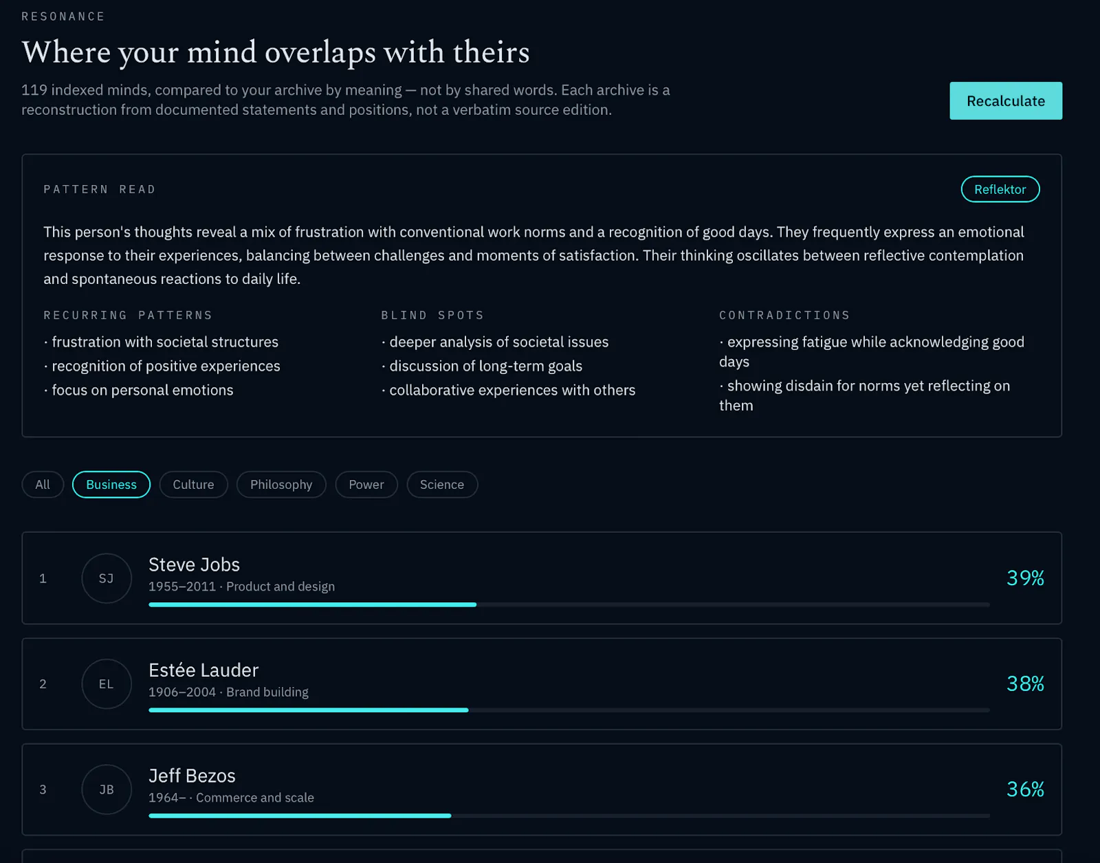Click "focus on personal emotions" item
This screenshot has width=1100, height=863.
coord(139,390)
